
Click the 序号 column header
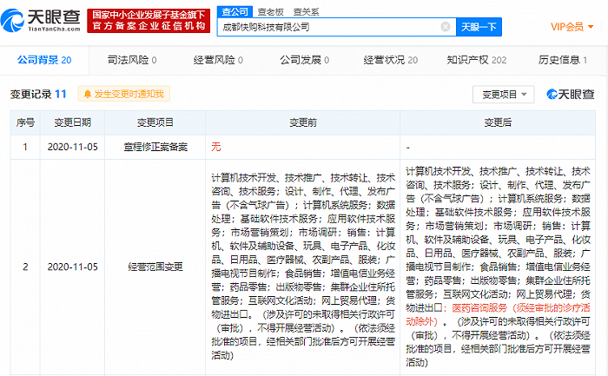[25, 123]
